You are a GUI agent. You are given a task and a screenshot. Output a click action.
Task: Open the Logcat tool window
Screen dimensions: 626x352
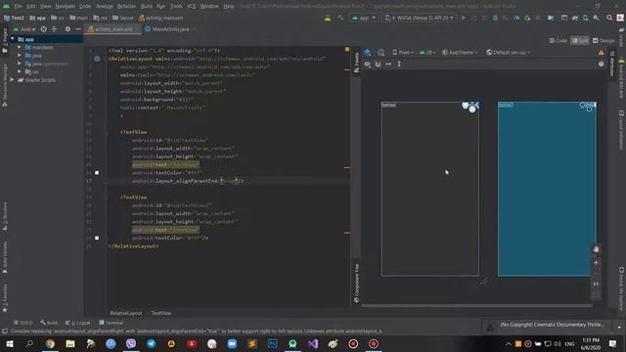[78, 323]
